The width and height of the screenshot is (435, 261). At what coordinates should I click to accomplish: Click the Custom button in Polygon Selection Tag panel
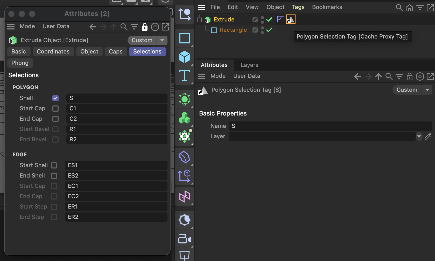tap(407, 90)
